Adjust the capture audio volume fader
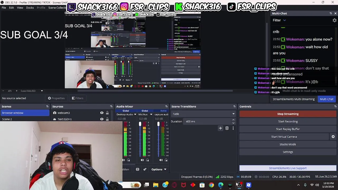Viewport: 338px width, 190px height. pyautogui.click(x=158, y=124)
